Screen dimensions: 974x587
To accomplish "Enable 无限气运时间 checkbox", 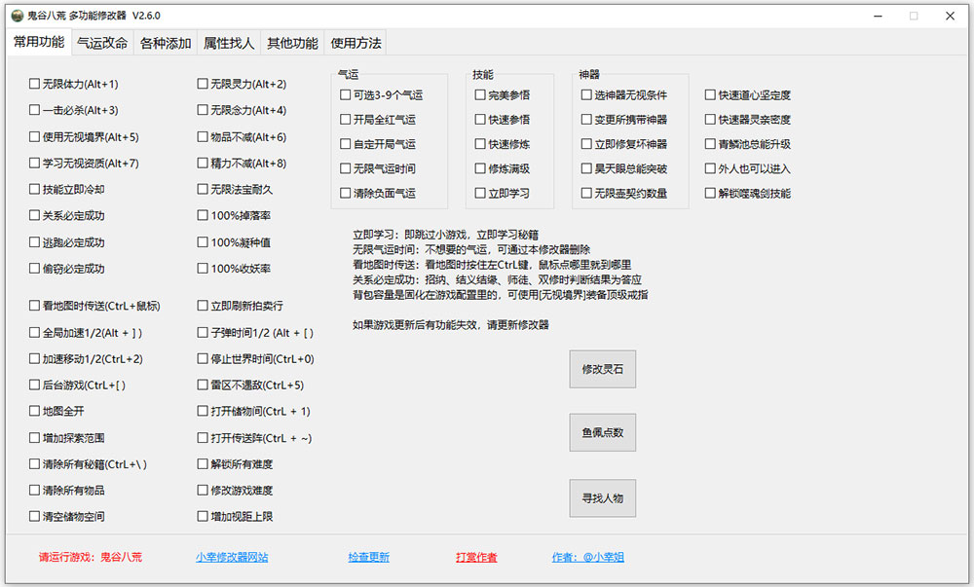I will click(378, 168).
